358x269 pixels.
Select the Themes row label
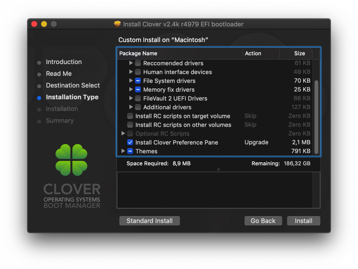pyautogui.click(x=146, y=151)
